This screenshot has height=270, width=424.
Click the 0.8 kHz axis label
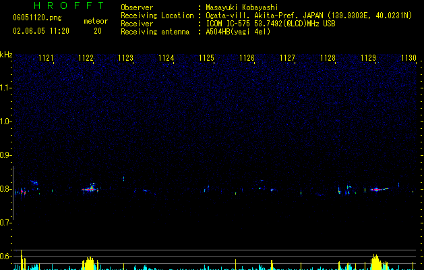click(6, 189)
